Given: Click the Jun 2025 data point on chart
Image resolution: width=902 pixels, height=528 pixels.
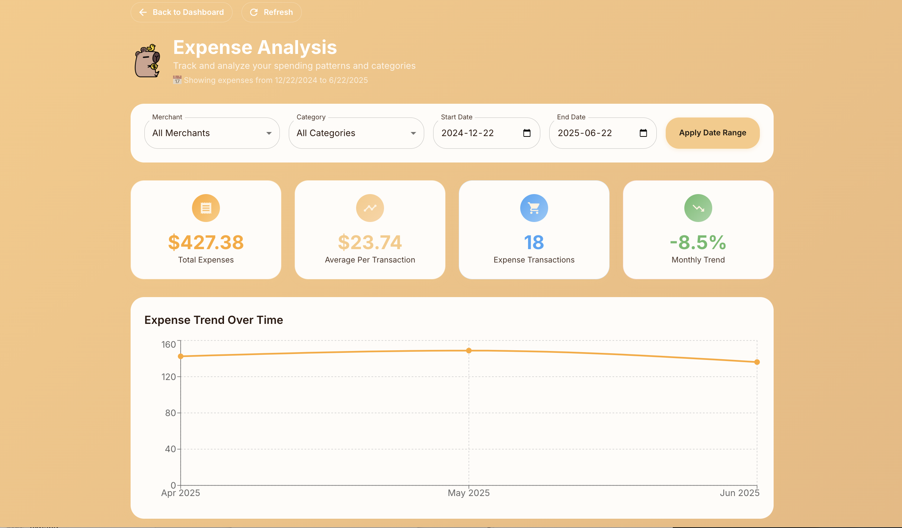Looking at the screenshot, I should pos(757,362).
